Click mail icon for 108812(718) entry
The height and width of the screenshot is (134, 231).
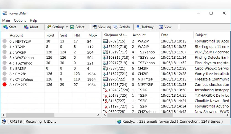[105, 58]
